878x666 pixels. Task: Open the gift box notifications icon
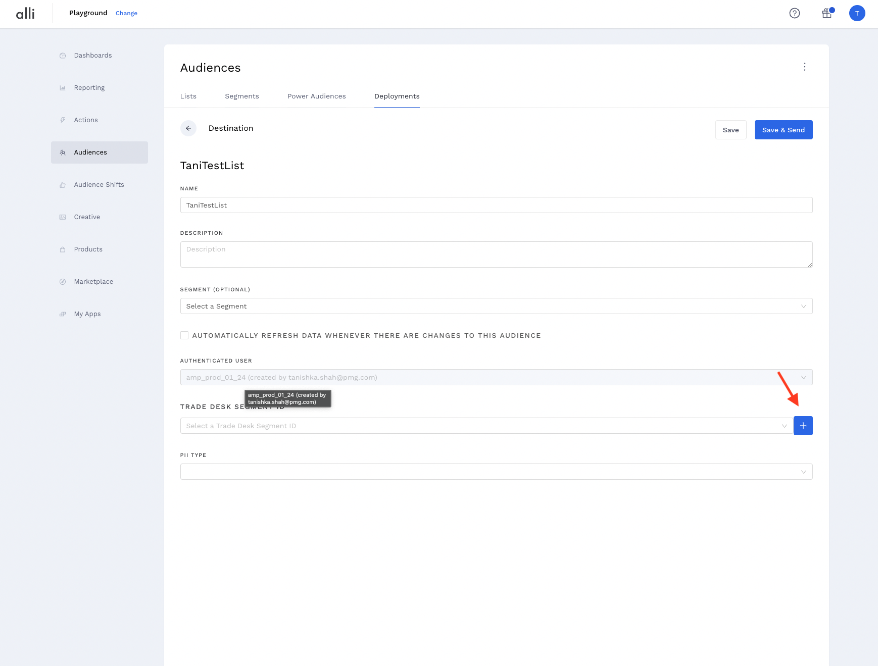[827, 13]
